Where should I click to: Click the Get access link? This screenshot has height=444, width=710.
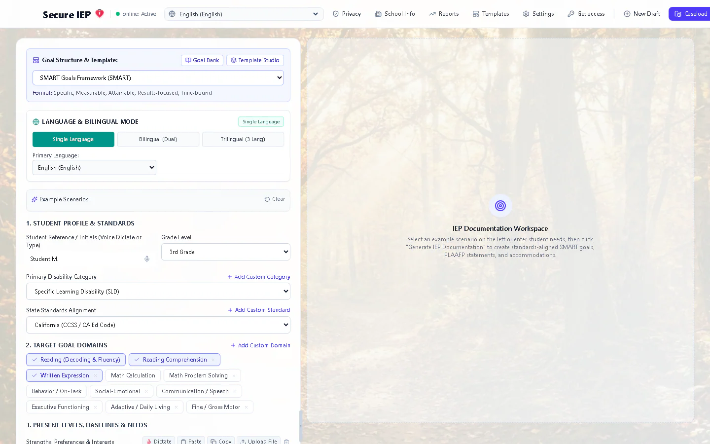586,14
